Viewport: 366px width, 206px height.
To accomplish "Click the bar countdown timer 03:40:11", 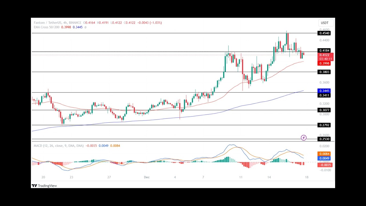I will click(325, 59).
